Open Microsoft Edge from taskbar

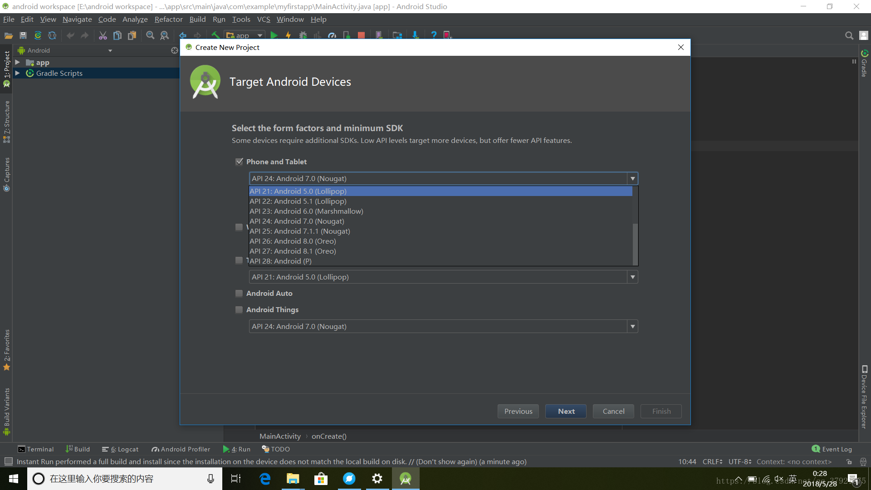264,479
